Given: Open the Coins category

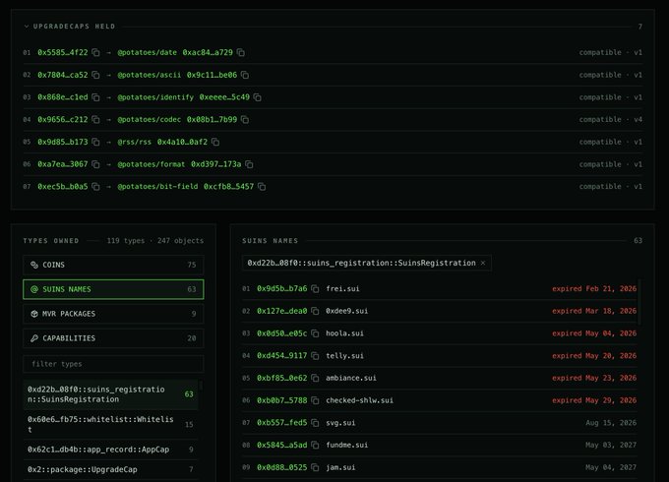Looking at the screenshot, I should 113,265.
